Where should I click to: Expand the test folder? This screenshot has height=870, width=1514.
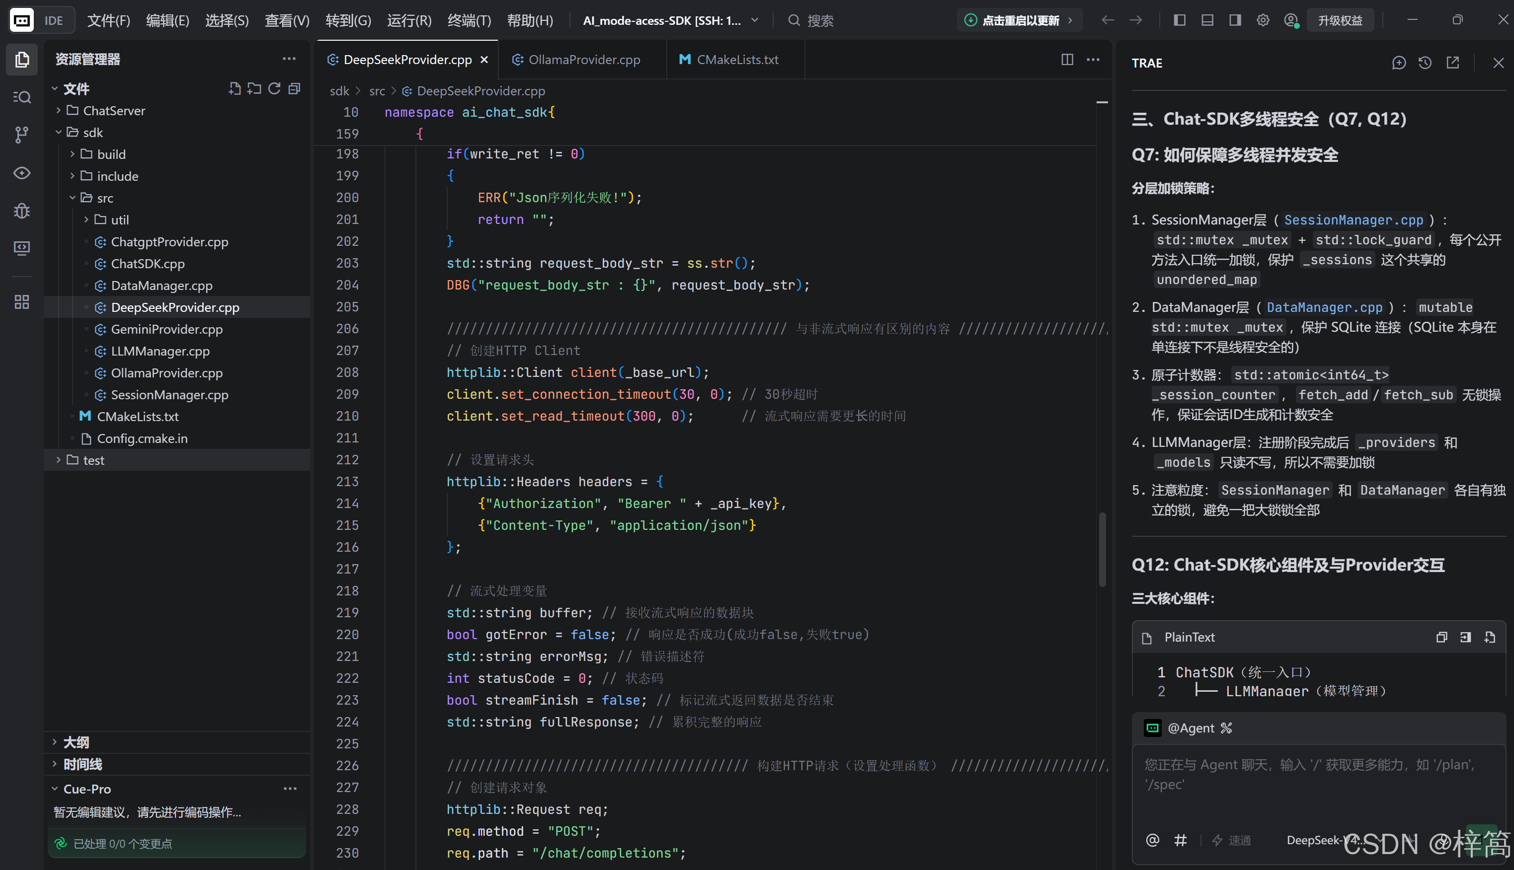point(177,460)
